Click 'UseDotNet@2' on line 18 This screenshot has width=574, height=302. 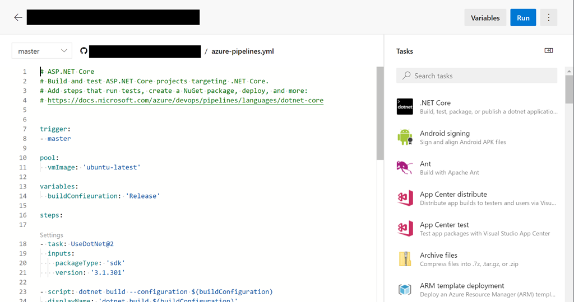(x=92, y=244)
